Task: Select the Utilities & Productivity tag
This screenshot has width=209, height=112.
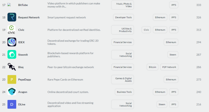Action: [122, 30]
